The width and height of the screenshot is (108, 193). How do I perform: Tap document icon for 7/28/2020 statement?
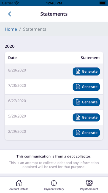(78, 87)
